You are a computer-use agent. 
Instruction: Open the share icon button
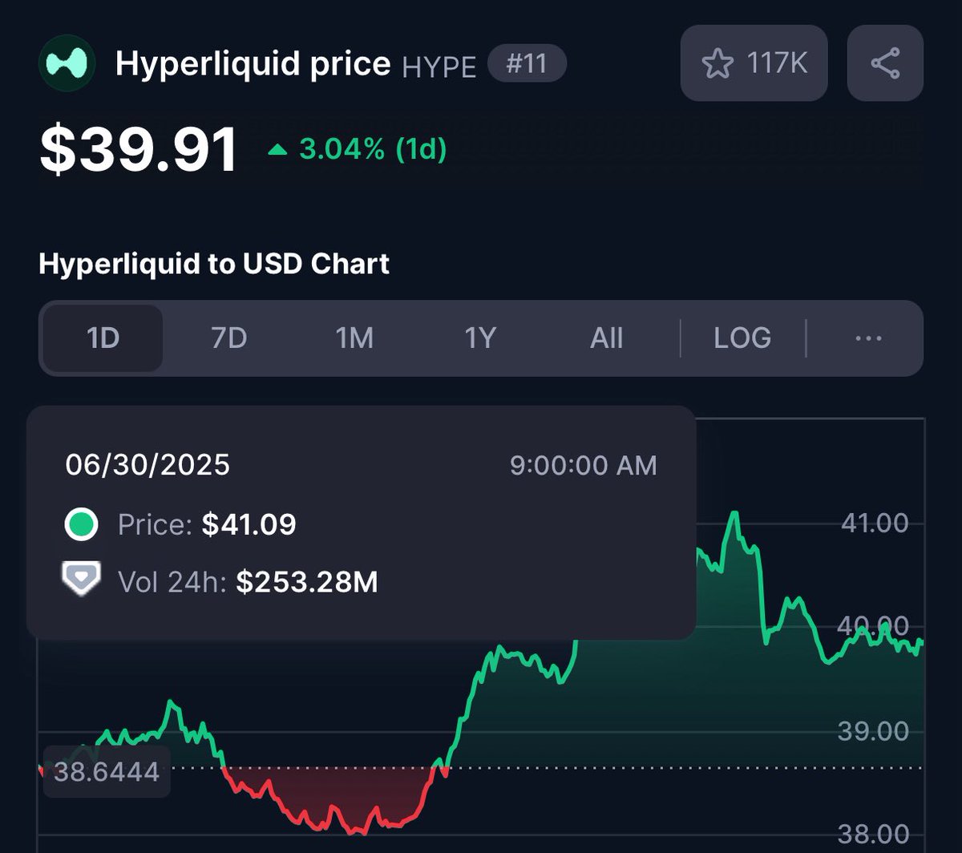point(885,63)
